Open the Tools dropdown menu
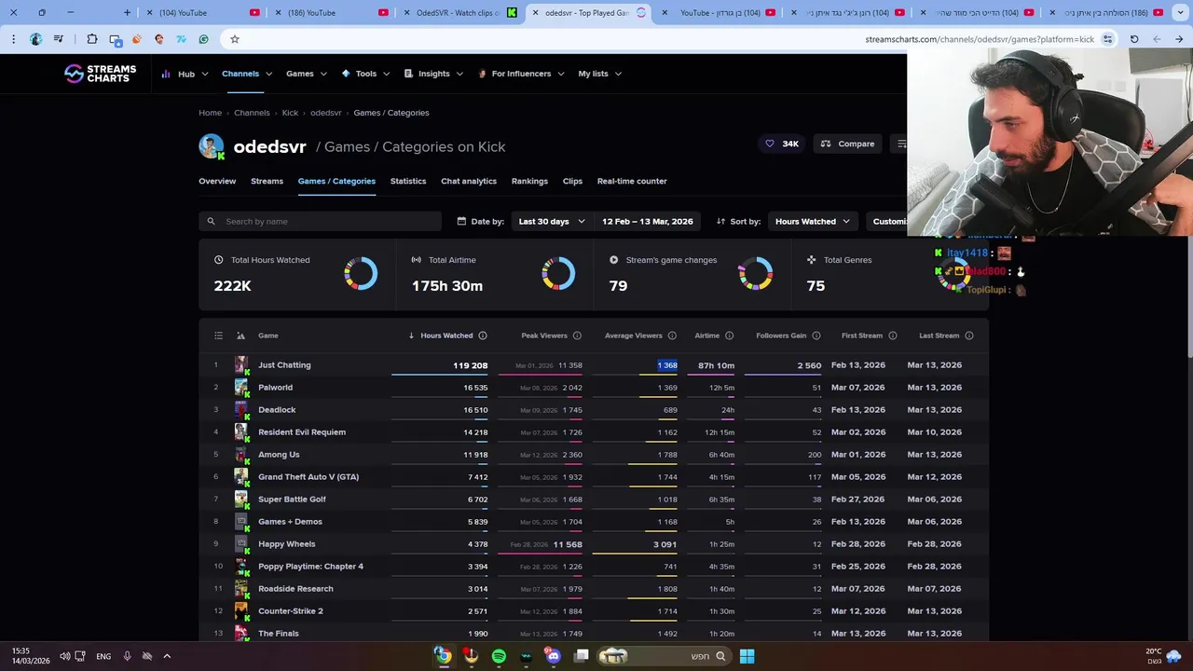Screen dimensions: 1193x671 coord(365,74)
